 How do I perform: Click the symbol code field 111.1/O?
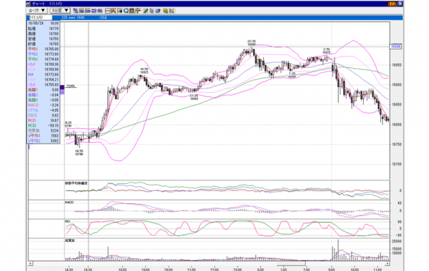click(40, 17)
